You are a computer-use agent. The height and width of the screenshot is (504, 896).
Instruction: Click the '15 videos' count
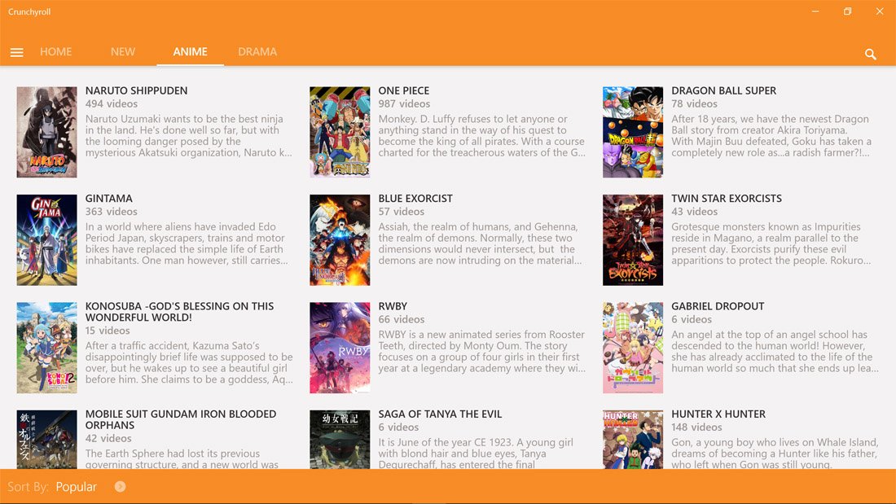pos(108,331)
